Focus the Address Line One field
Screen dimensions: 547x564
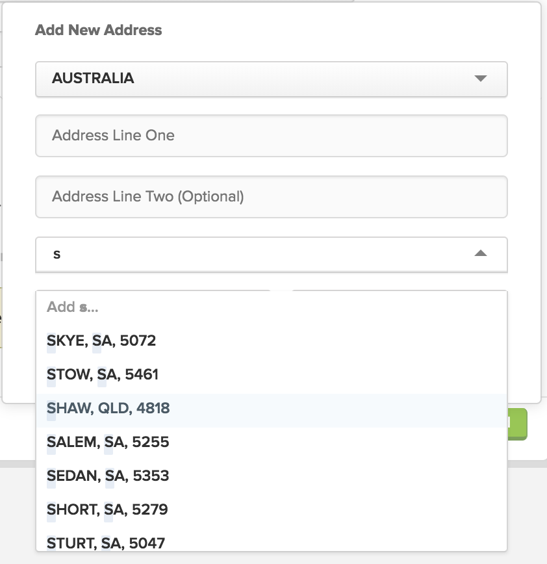coord(271,136)
